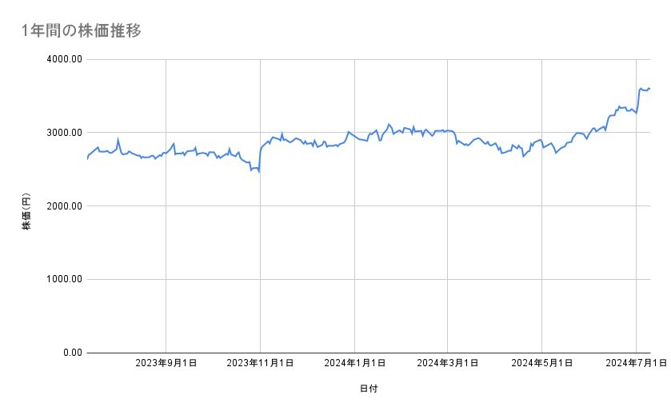Click the price line's lowest dip near November 2023
Screen dimensions: 671x415
[259, 171]
